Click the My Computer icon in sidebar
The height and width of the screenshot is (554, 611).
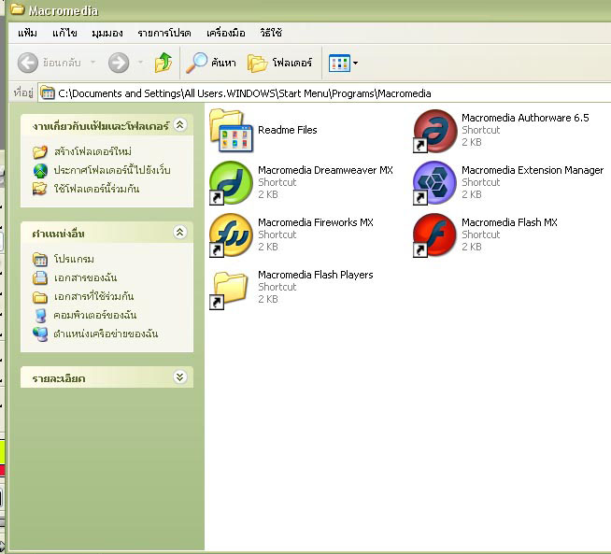click(40, 315)
